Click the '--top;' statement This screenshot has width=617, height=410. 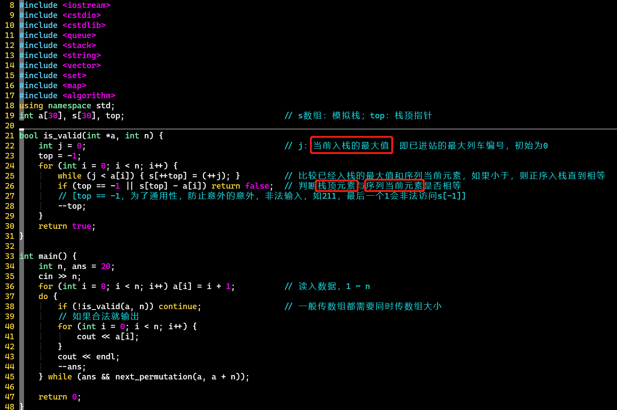point(72,206)
